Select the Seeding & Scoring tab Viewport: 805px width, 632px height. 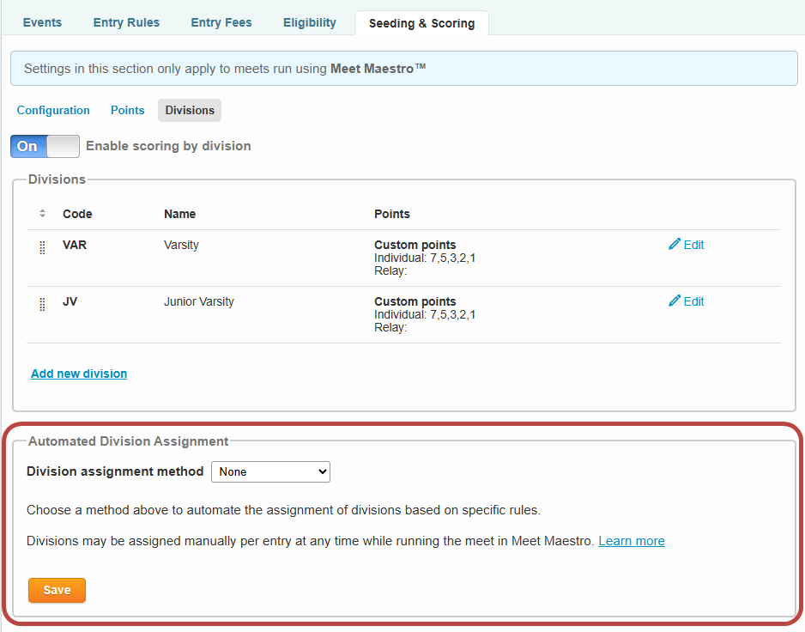tap(421, 23)
